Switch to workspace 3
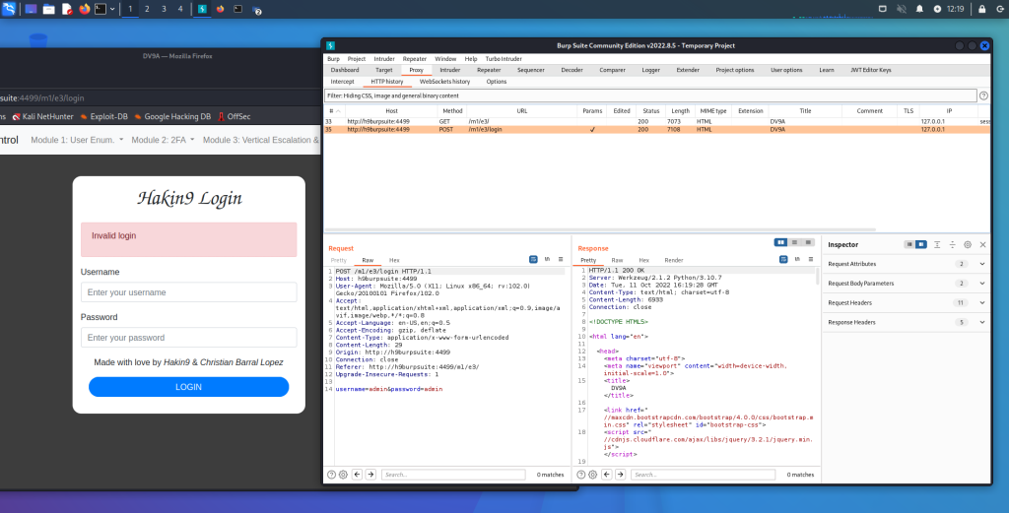The width and height of the screenshot is (1009, 513). click(164, 9)
